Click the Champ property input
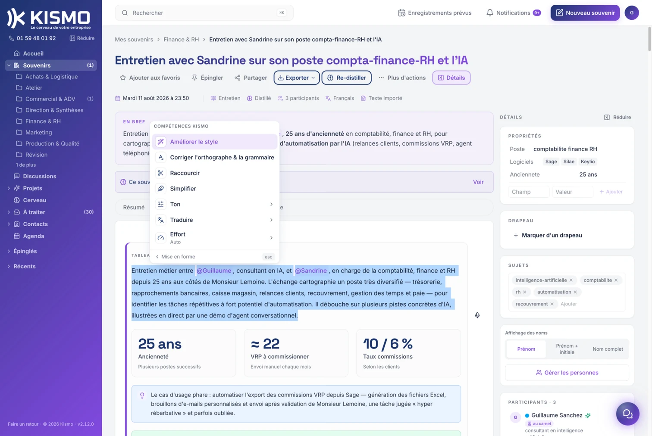 [x=529, y=192]
